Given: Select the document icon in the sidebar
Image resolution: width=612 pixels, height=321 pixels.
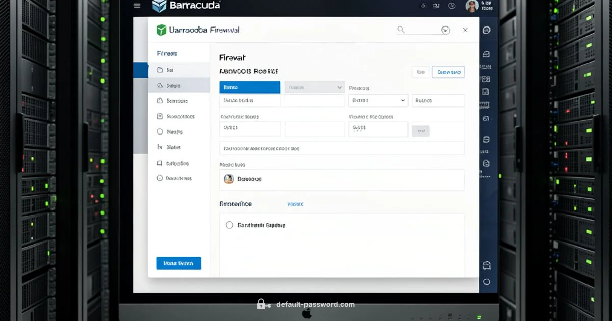Looking at the screenshot, I should (160, 70).
